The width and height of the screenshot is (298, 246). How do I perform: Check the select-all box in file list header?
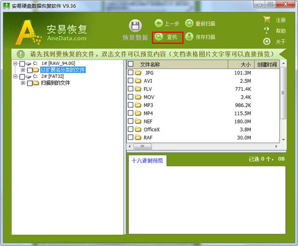[131, 64]
